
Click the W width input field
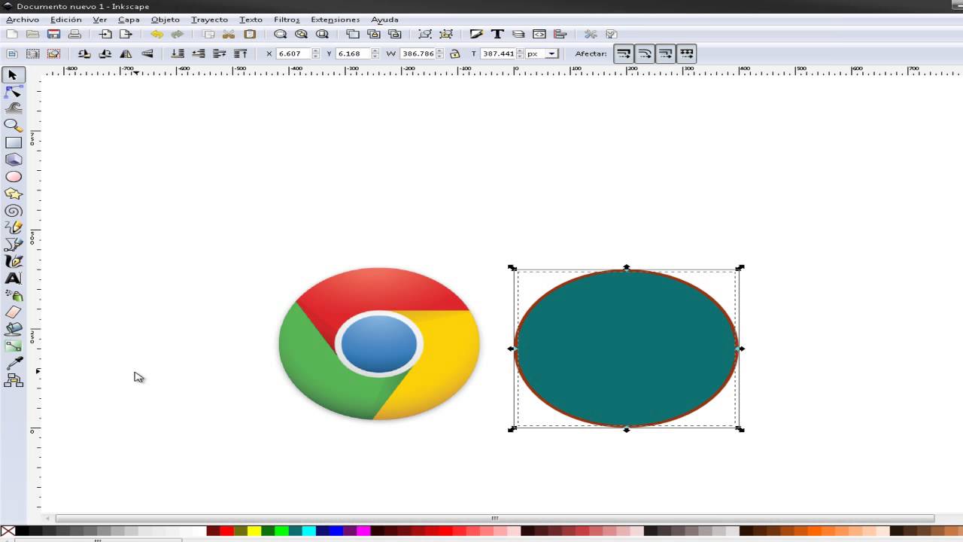418,53
